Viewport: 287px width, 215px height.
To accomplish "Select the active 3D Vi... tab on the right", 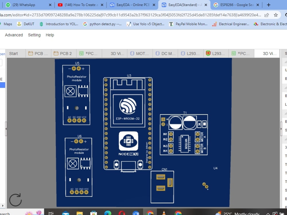I will pyautogui.click(x=267, y=54).
